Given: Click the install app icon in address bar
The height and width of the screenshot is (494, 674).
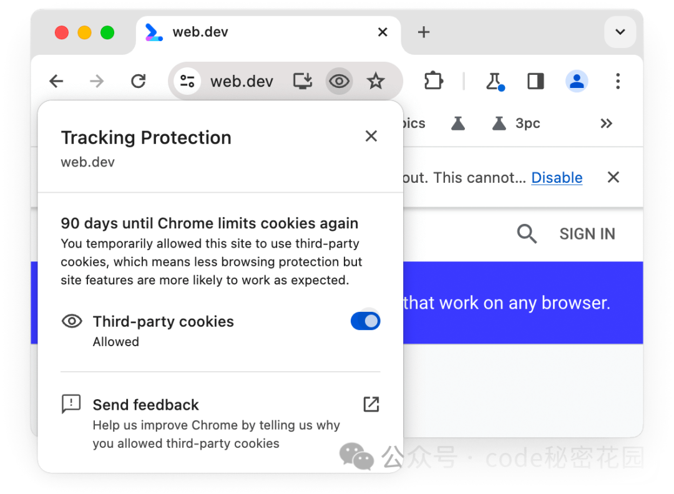Looking at the screenshot, I should click(x=303, y=80).
